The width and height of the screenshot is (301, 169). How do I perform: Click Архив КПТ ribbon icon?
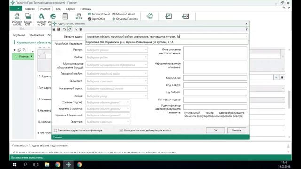coord(28,19)
